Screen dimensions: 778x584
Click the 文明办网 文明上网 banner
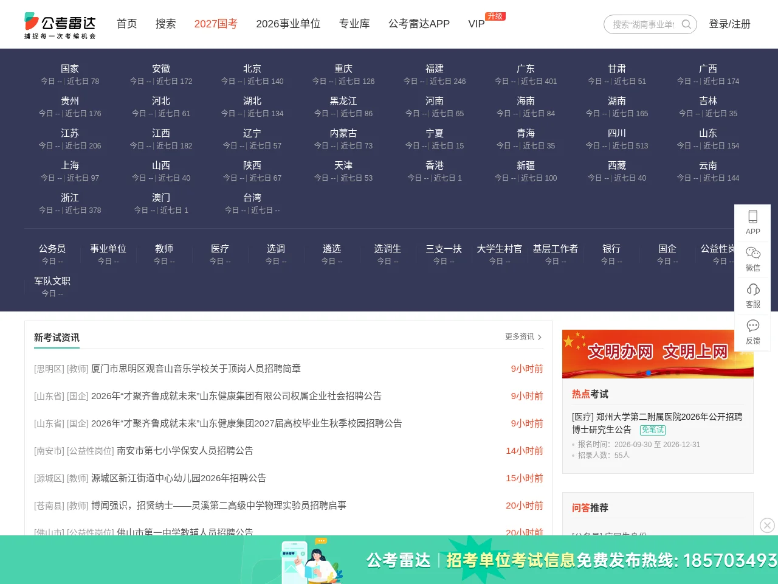pos(658,353)
